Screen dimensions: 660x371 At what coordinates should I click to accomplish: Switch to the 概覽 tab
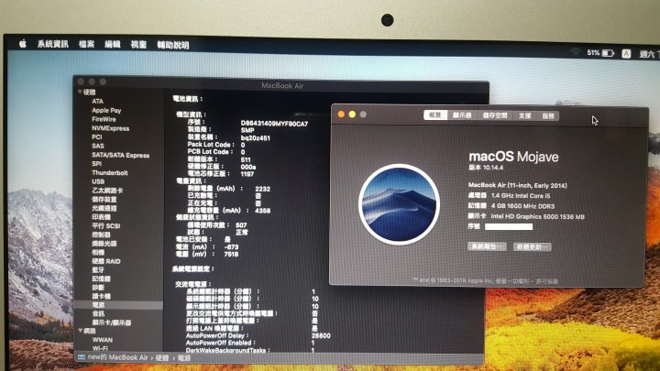point(434,115)
